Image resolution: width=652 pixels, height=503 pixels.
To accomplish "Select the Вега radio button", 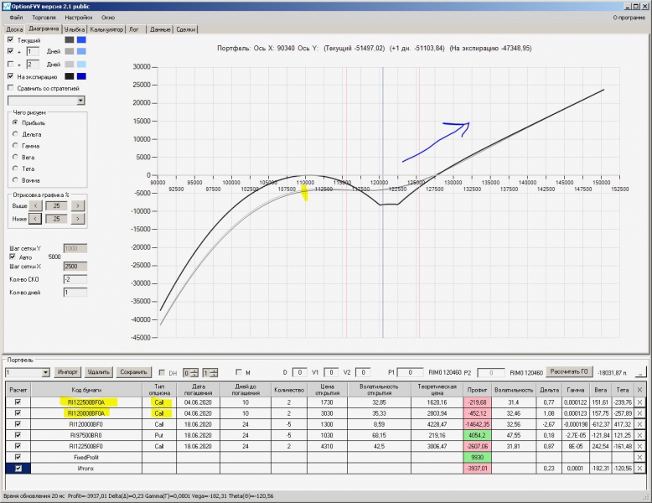I will pyautogui.click(x=15, y=157).
